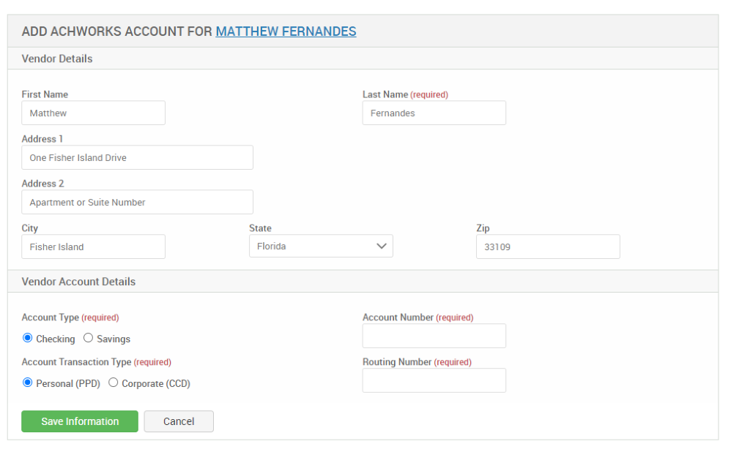Screen dimensions: 750x474
Task: Click the Last Name input field
Action: coord(434,113)
